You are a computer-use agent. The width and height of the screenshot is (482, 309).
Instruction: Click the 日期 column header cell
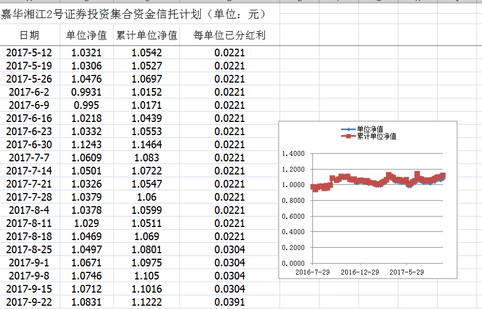pos(29,36)
